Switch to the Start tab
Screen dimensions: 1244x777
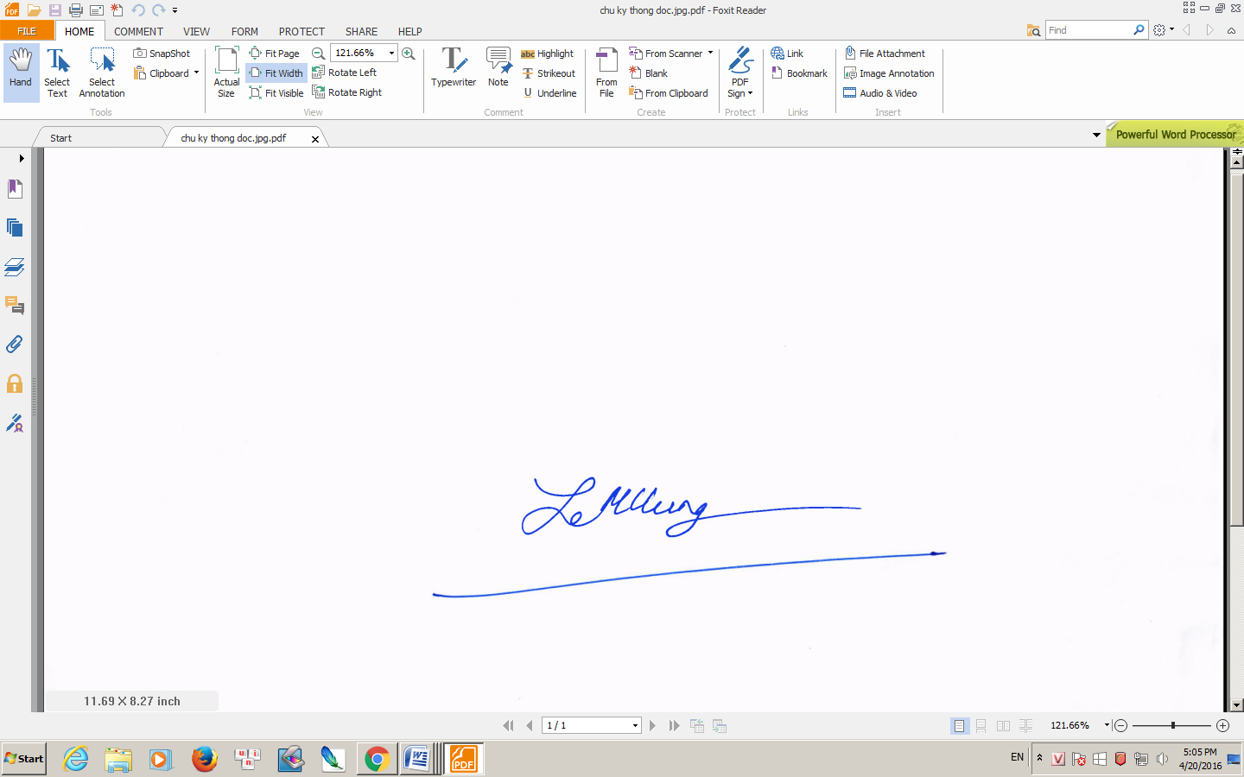click(x=61, y=138)
